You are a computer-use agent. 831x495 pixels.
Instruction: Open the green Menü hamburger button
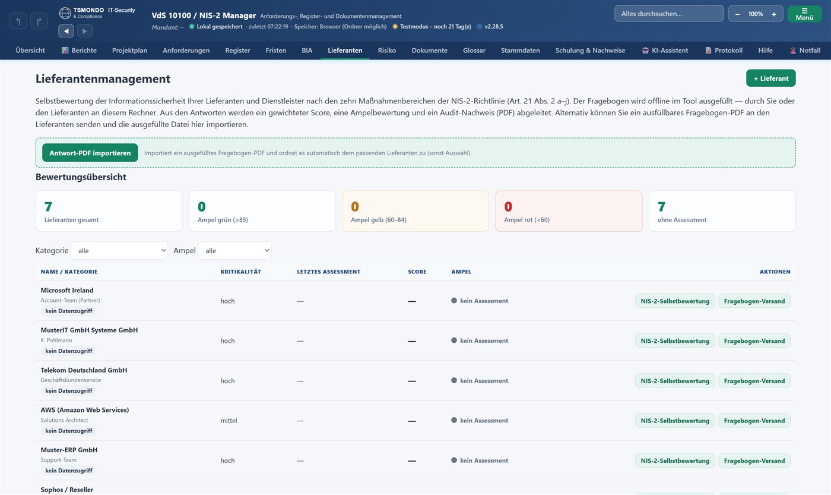coord(804,14)
